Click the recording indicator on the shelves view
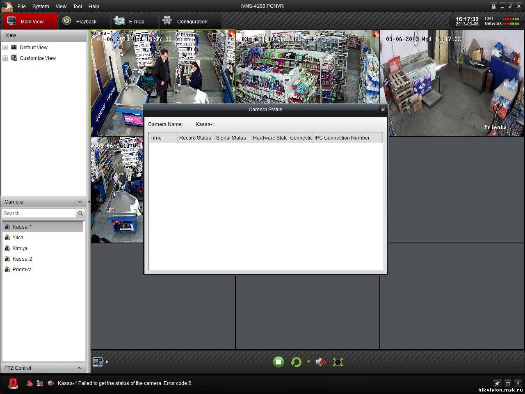This screenshot has height=394, width=525. [376, 34]
